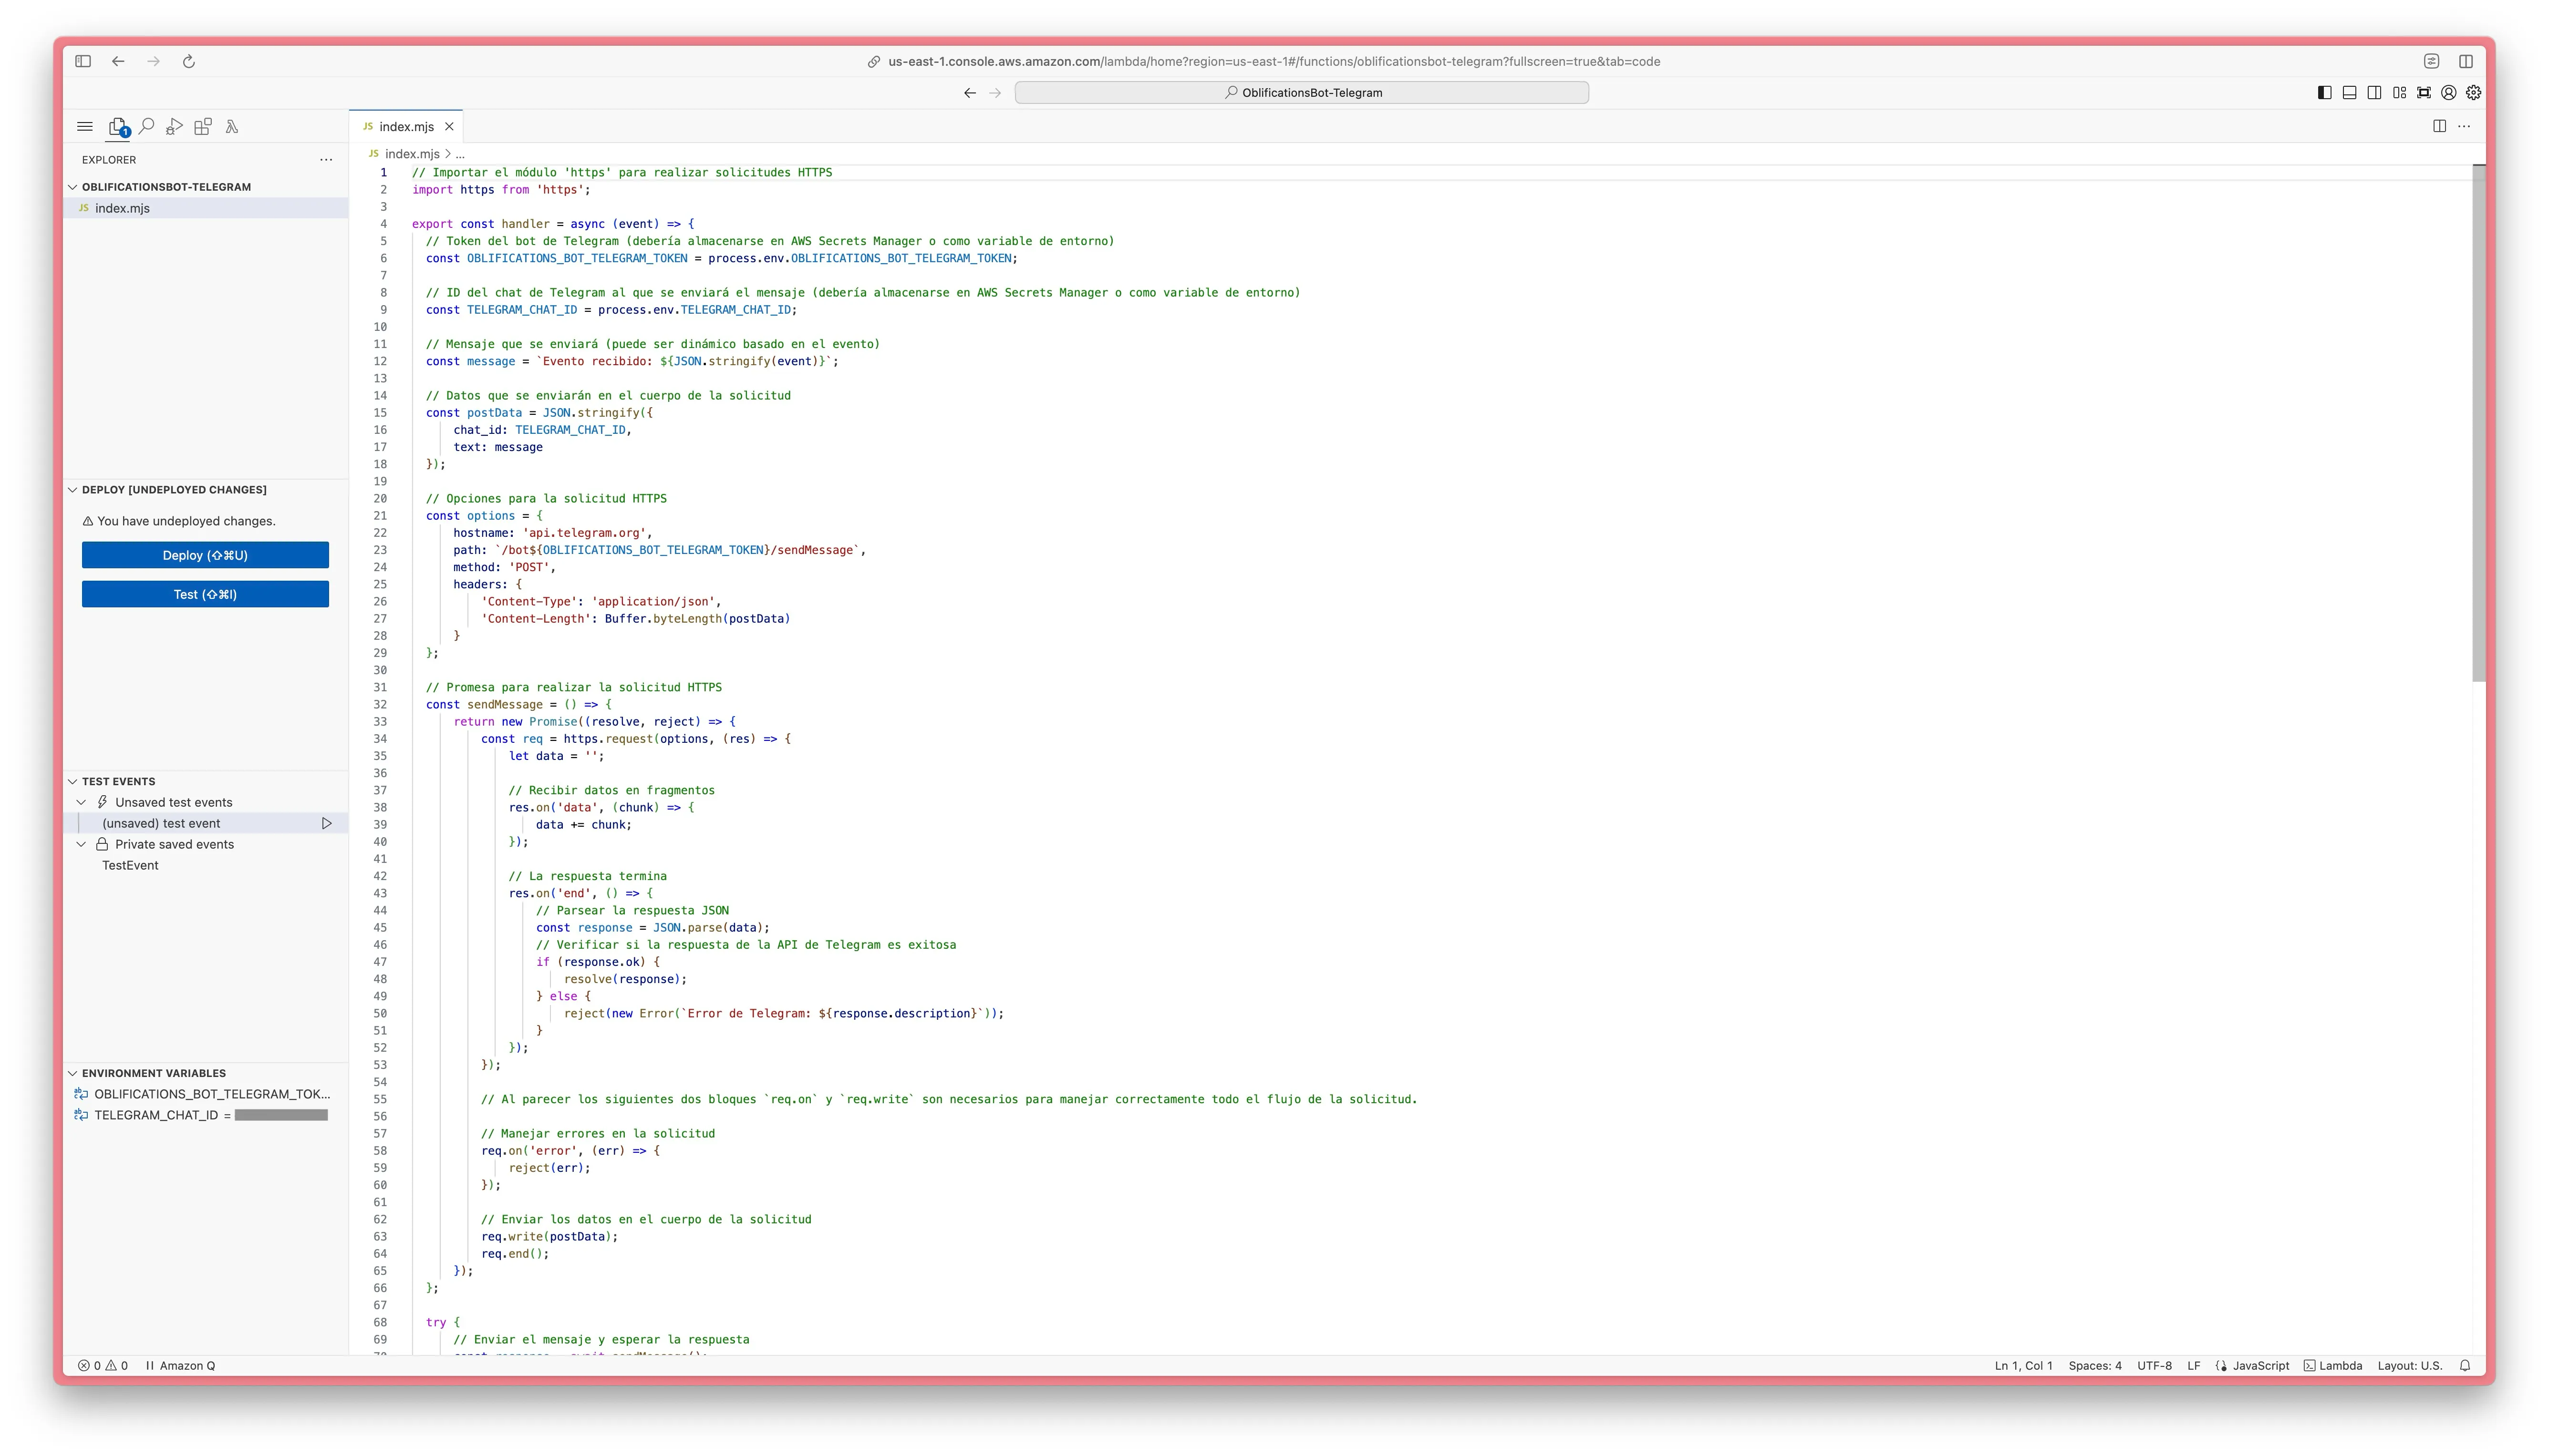Toggle primary side bar visibility
The width and height of the screenshot is (2549, 1456).
pos(2325,93)
